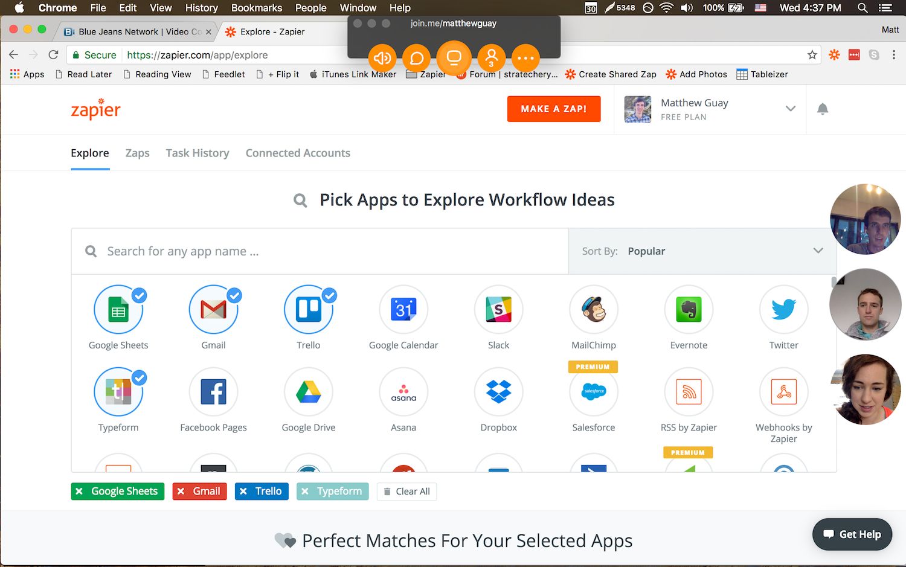Deselect the checked Google Sheets app
Screen dimensions: 906x567
(x=118, y=310)
